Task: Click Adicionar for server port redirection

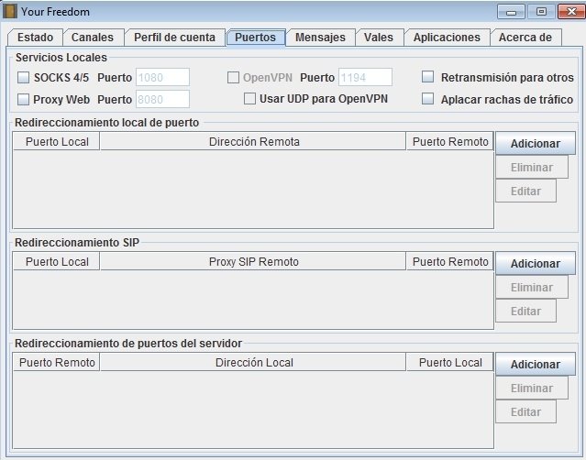Action: (536, 365)
